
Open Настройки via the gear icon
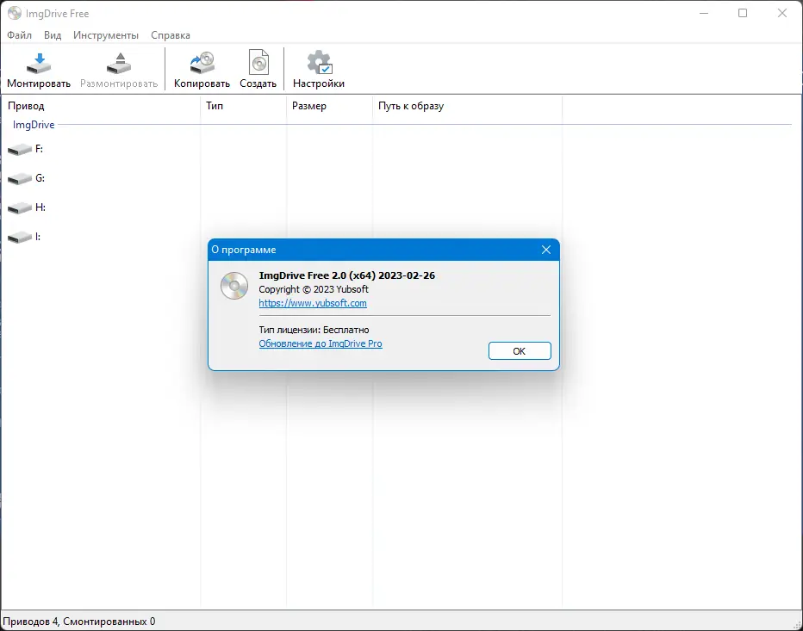coord(319,63)
